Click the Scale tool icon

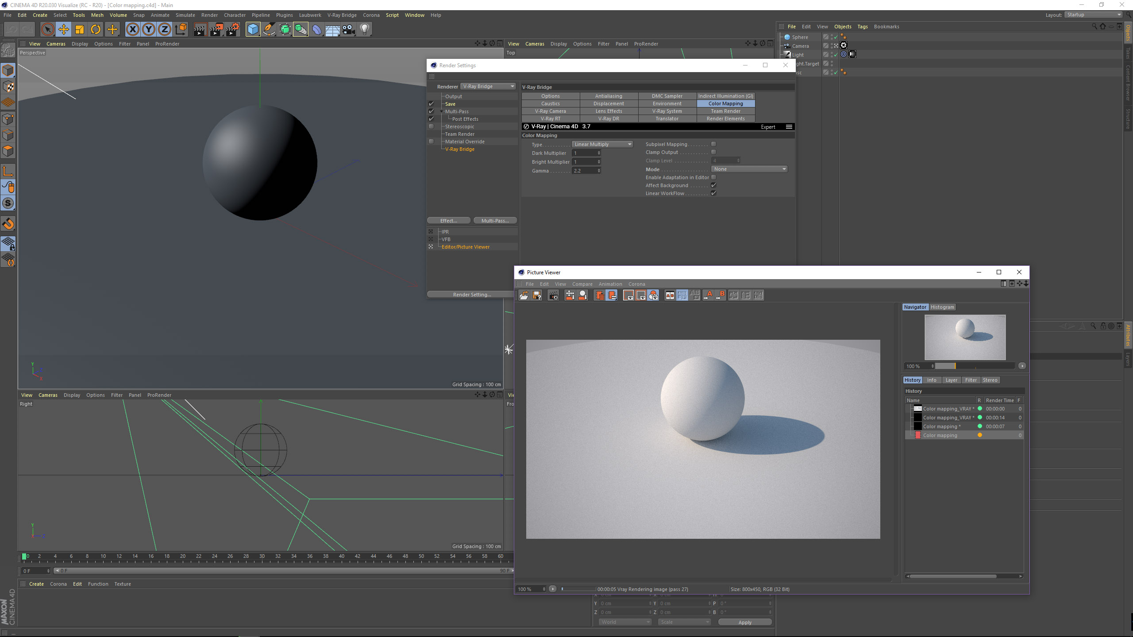pyautogui.click(x=80, y=30)
